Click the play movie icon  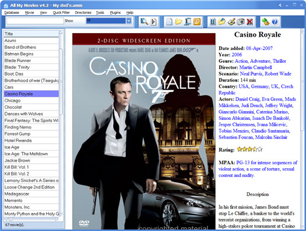(154, 22)
